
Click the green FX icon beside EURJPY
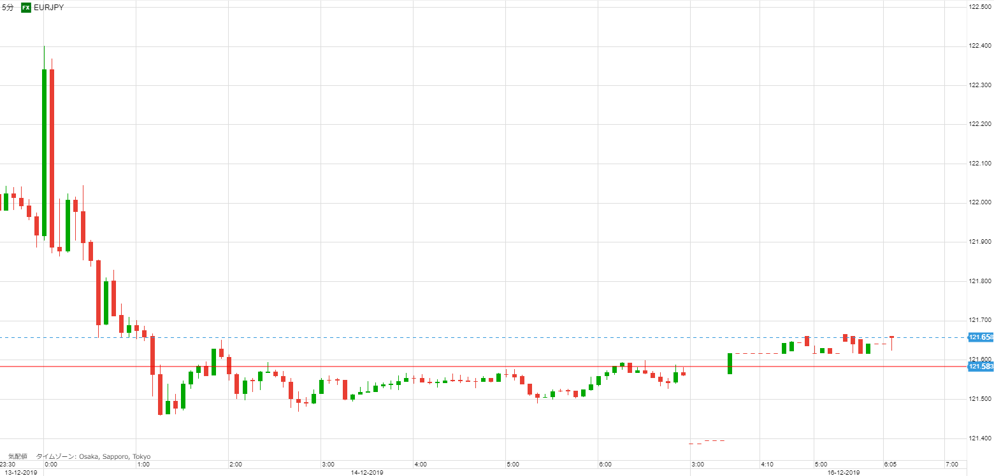click(25, 8)
